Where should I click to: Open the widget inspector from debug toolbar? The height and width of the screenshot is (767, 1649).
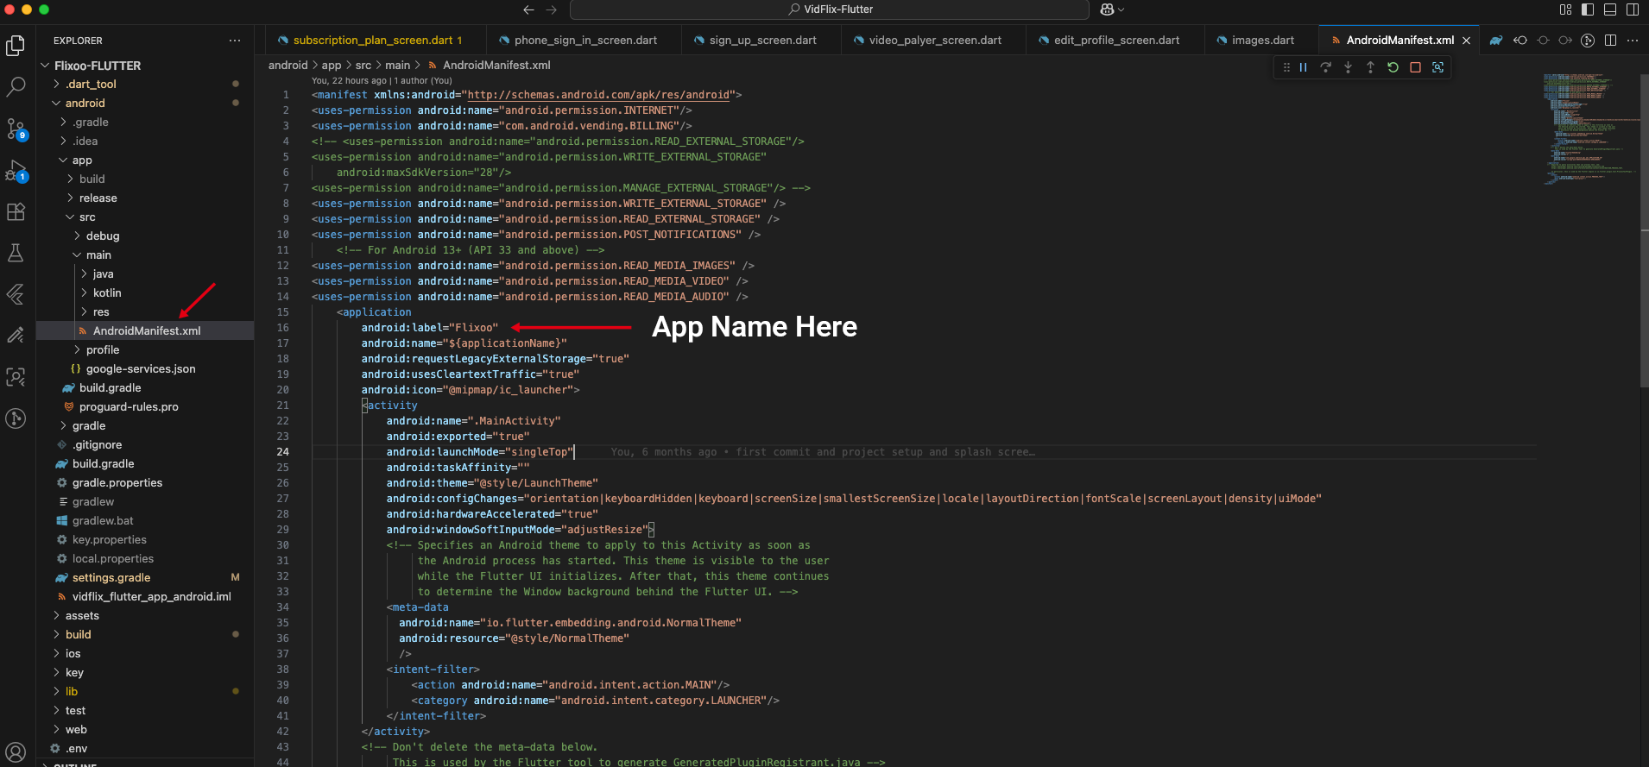(x=1438, y=67)
